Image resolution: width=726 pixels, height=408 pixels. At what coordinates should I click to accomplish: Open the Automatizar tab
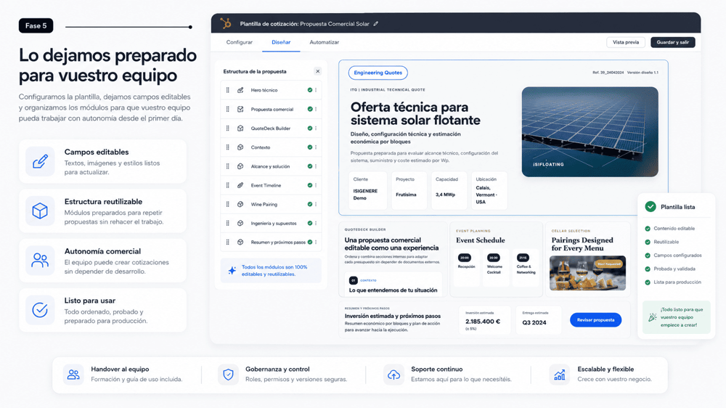click(x=324, y=42)
